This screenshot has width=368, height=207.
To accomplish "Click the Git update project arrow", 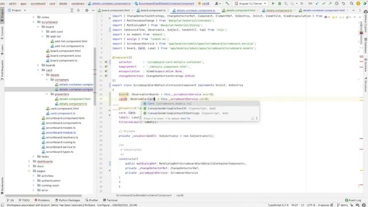I will pyautogui.click(x=317, y=3).
